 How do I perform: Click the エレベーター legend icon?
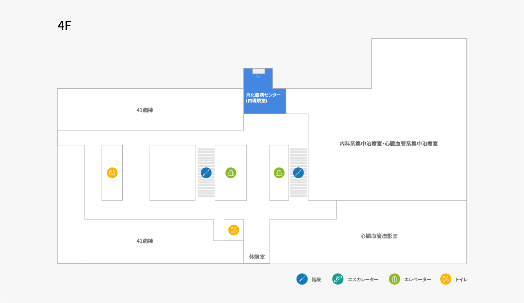(394, 279)
